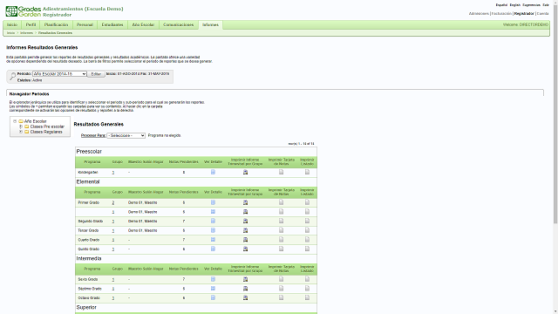558x314 pixels.
Task: Print grade card for Tercer Grado
Action: (x=281, y=230)
